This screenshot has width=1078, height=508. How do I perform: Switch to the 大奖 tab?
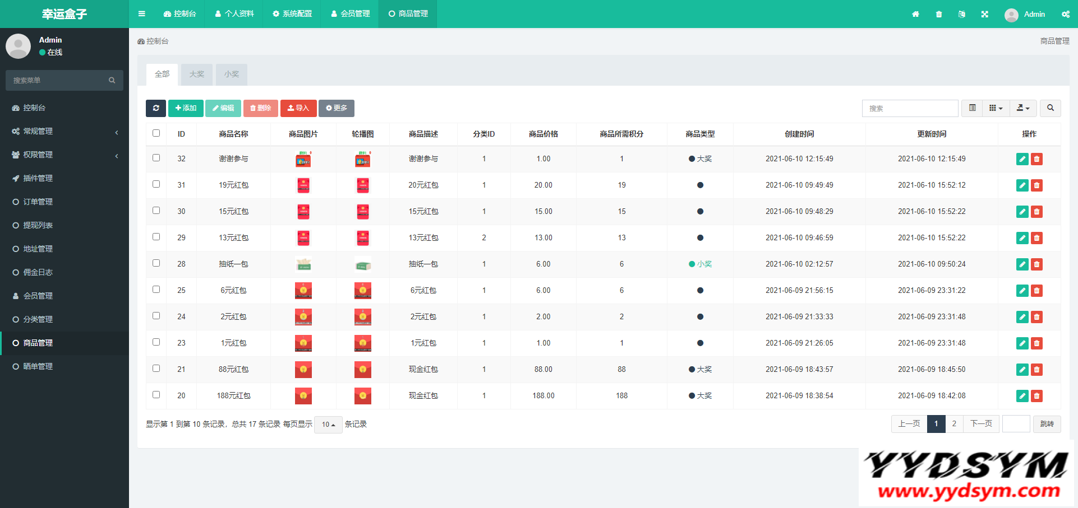click(x=197, y=74)
